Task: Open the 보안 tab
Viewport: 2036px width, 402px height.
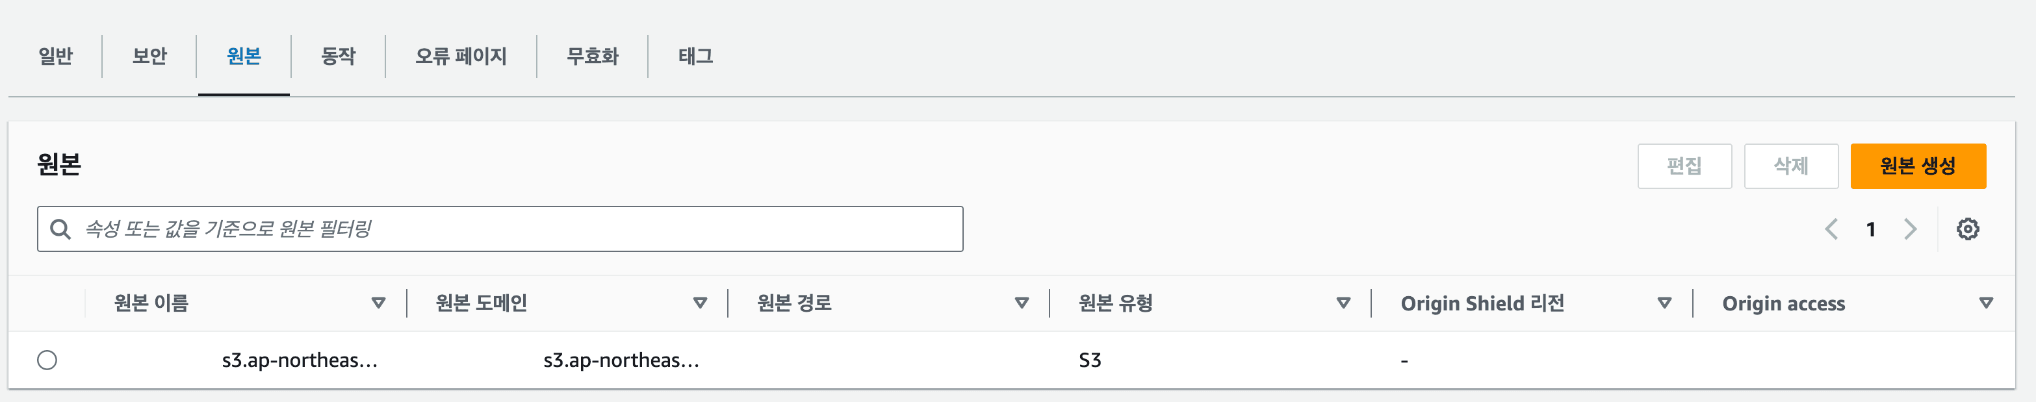Action: pyautogui.click(x=149, y=56)
